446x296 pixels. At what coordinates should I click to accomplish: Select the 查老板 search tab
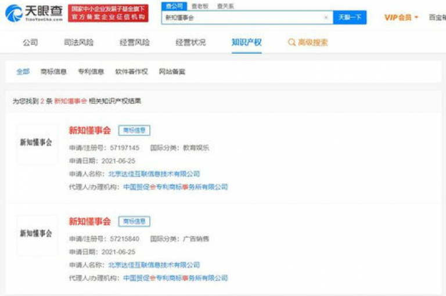click(x=200, y=6)
